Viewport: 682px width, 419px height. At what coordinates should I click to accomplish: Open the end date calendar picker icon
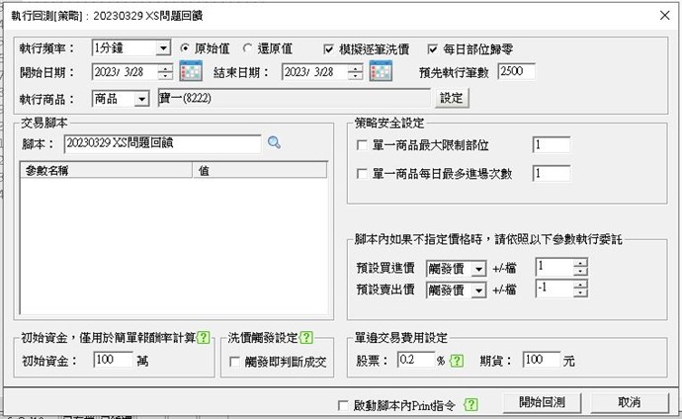381,71
